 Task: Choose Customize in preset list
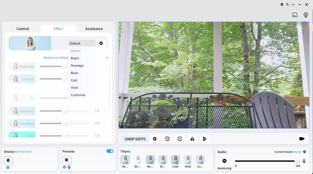pos(78,95)
